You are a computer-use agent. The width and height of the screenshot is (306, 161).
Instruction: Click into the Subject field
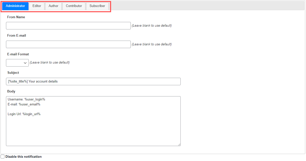pos(93,81)
